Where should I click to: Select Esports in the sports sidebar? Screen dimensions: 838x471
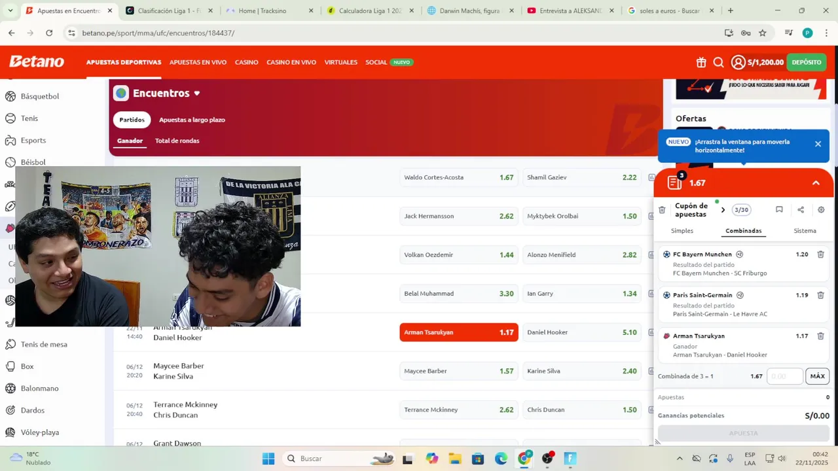tap(33, 140)
